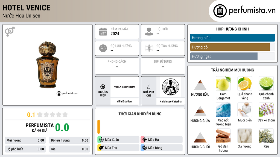280x157 pixels.
Task: Click the Mùa Đông snowflake icon
Action: pyautogui.click(x=145, y=148)
